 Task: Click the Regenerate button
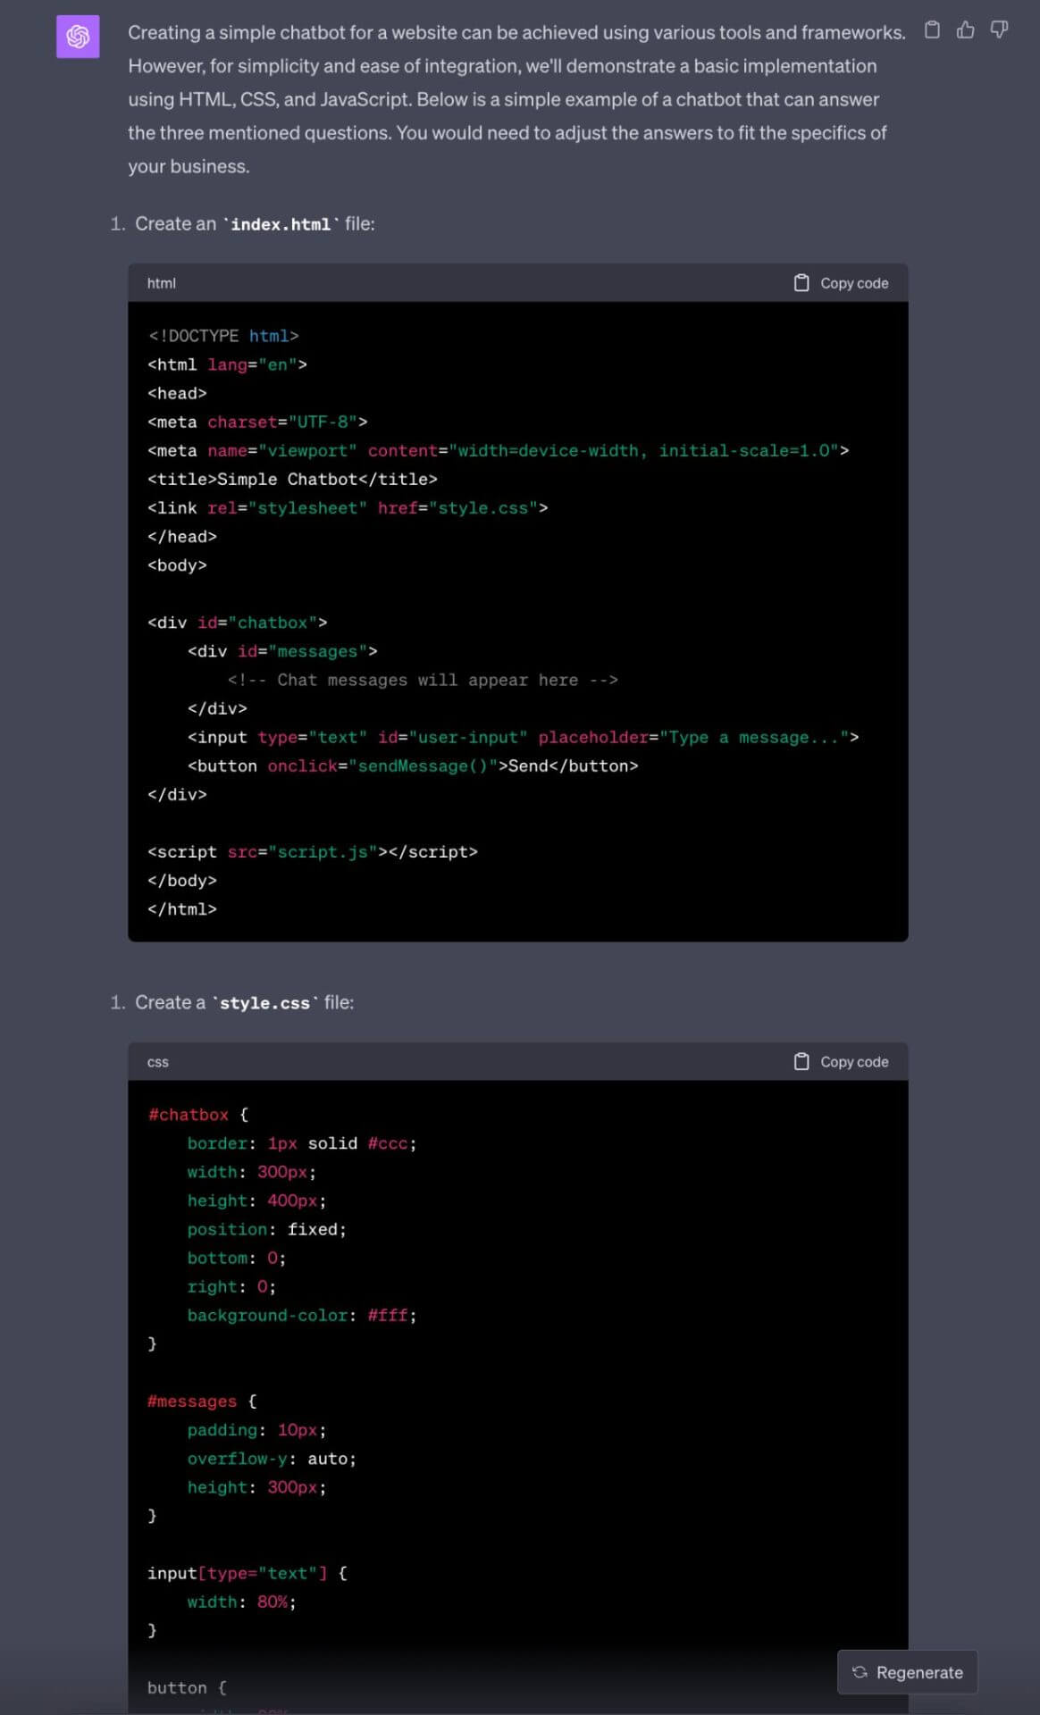click(x=907, y=1672)
